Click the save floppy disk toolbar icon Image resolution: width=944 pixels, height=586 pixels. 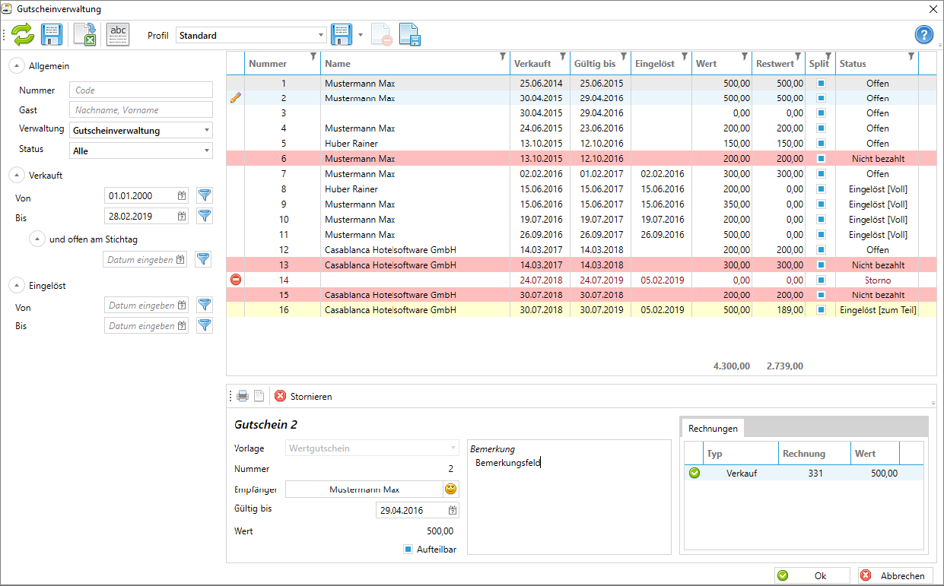pos(52,35)
